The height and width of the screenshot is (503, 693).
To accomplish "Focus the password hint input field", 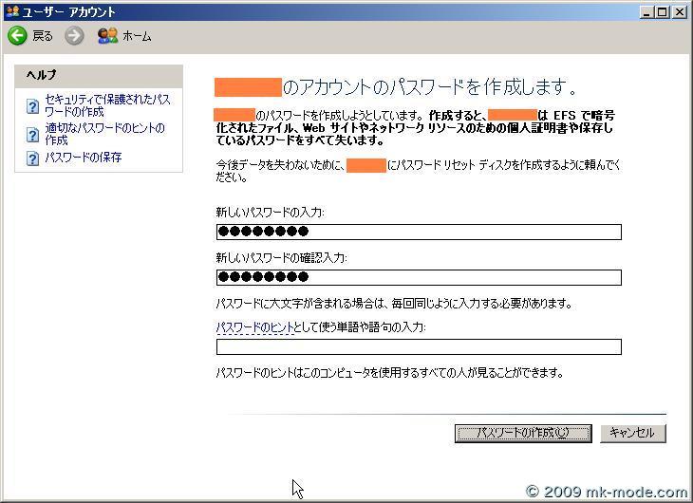I will click(x=419, y=347).
